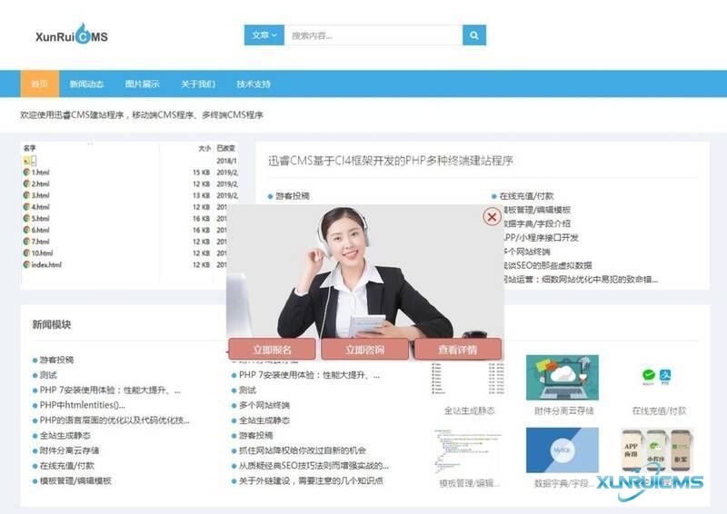Click the 新闻模块 section heading
Viewport: 727px width, 514px height.
point(52,324)
